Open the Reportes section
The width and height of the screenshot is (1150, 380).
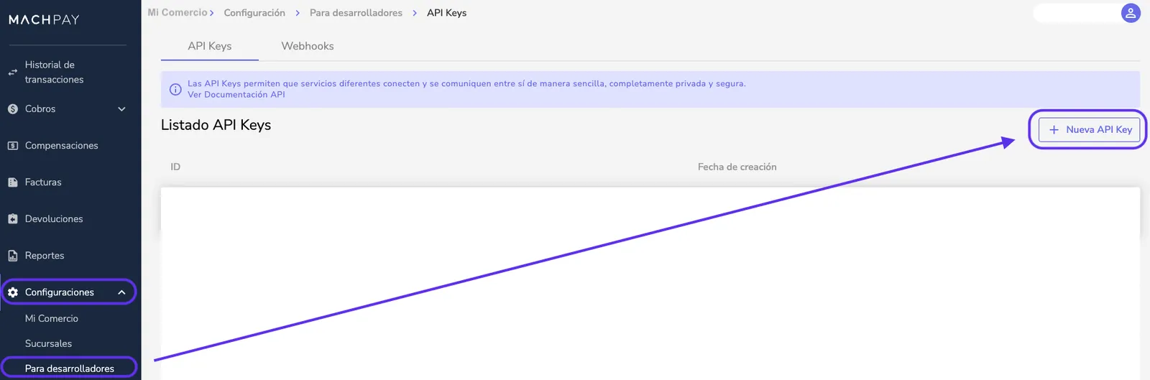pos(45,256)
